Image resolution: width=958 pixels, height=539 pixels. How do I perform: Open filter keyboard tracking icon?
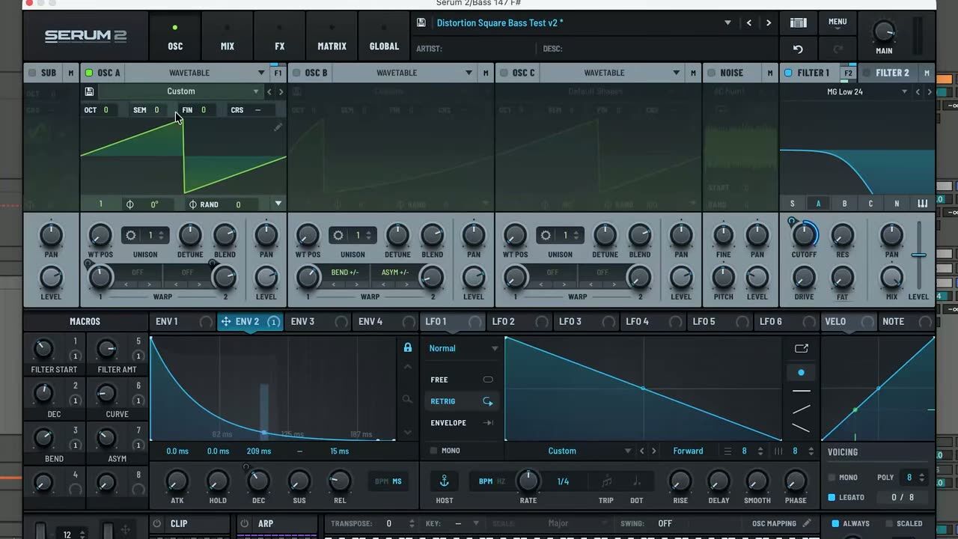(x=922, y=204)
